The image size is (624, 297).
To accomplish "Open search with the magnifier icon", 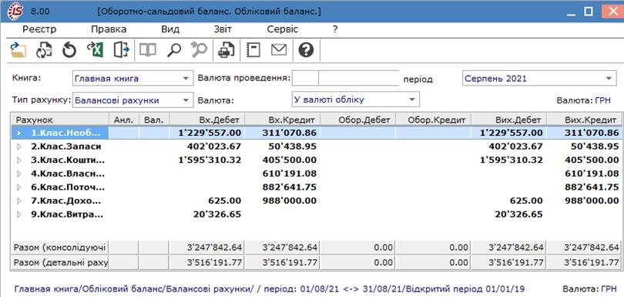I will click(x=174, y=50).
